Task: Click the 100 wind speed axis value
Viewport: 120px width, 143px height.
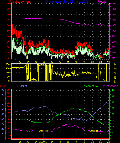Action: [8, 3]
